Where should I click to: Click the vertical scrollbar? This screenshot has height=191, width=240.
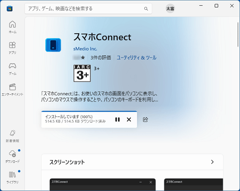pos(238,34)
